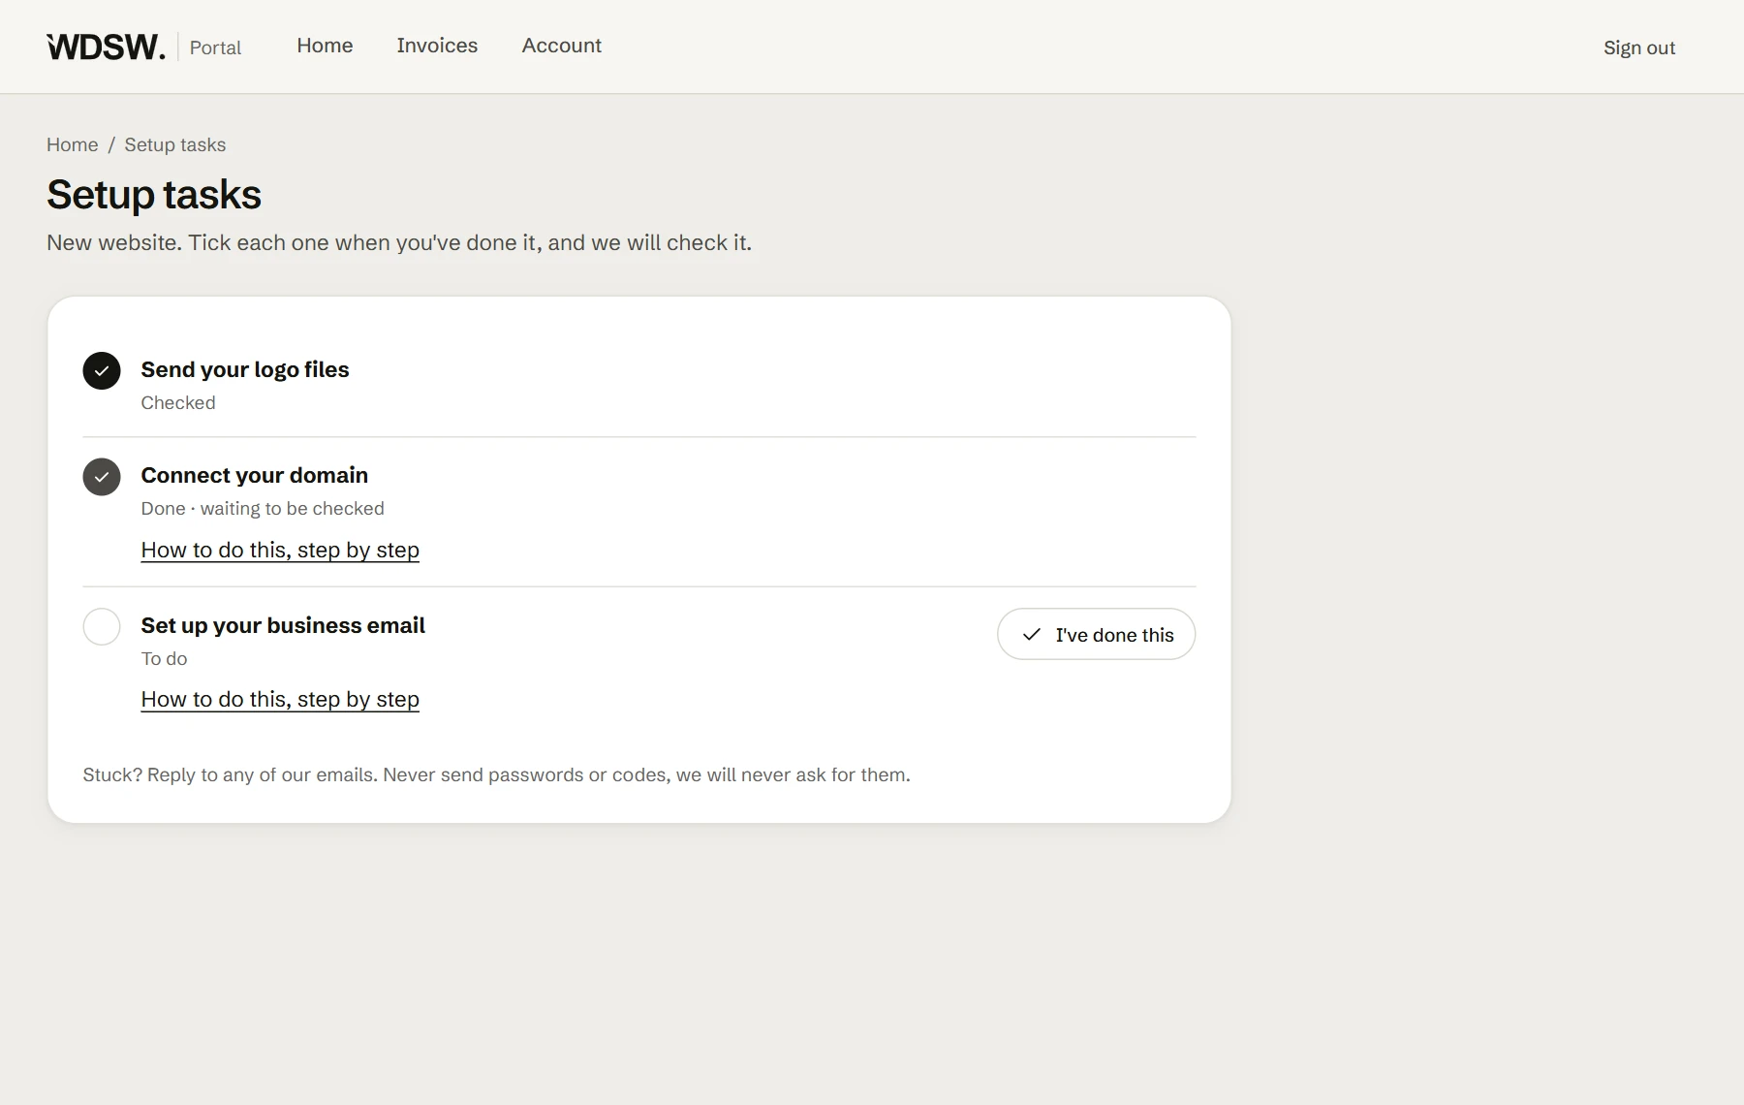
Task: Click the Portal label beside the logo
Action: point(215,47)
